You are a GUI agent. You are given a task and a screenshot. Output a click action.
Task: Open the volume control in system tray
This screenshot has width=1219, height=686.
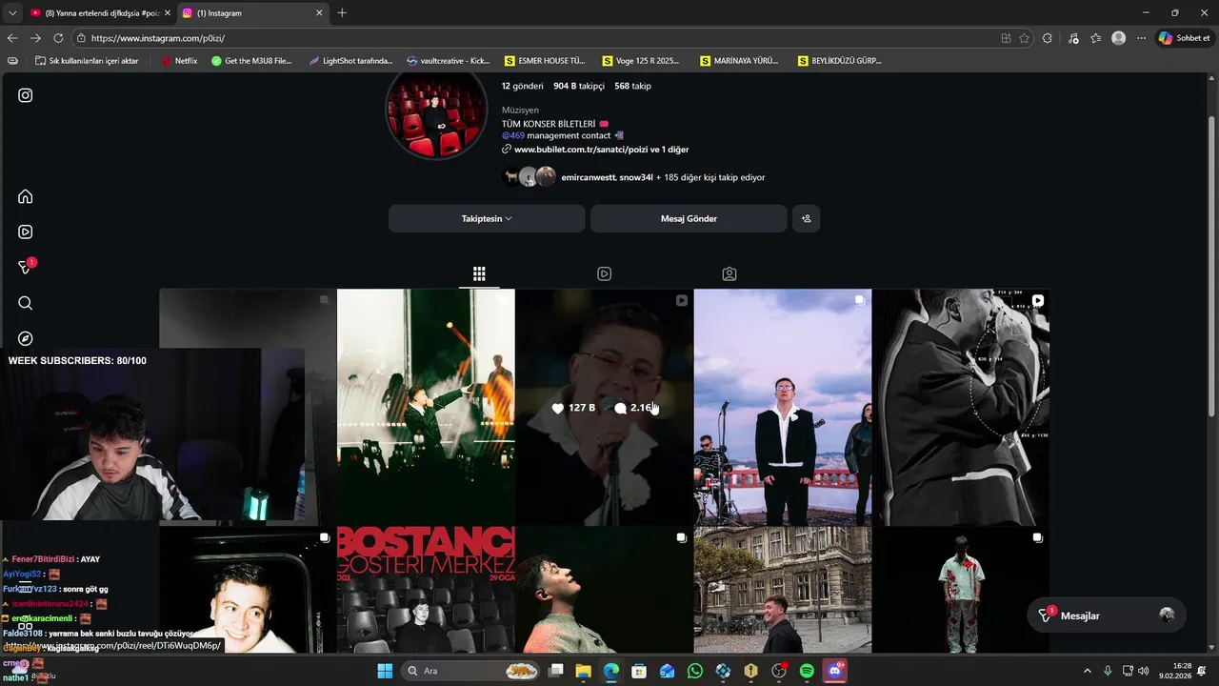click(1143, 671)
